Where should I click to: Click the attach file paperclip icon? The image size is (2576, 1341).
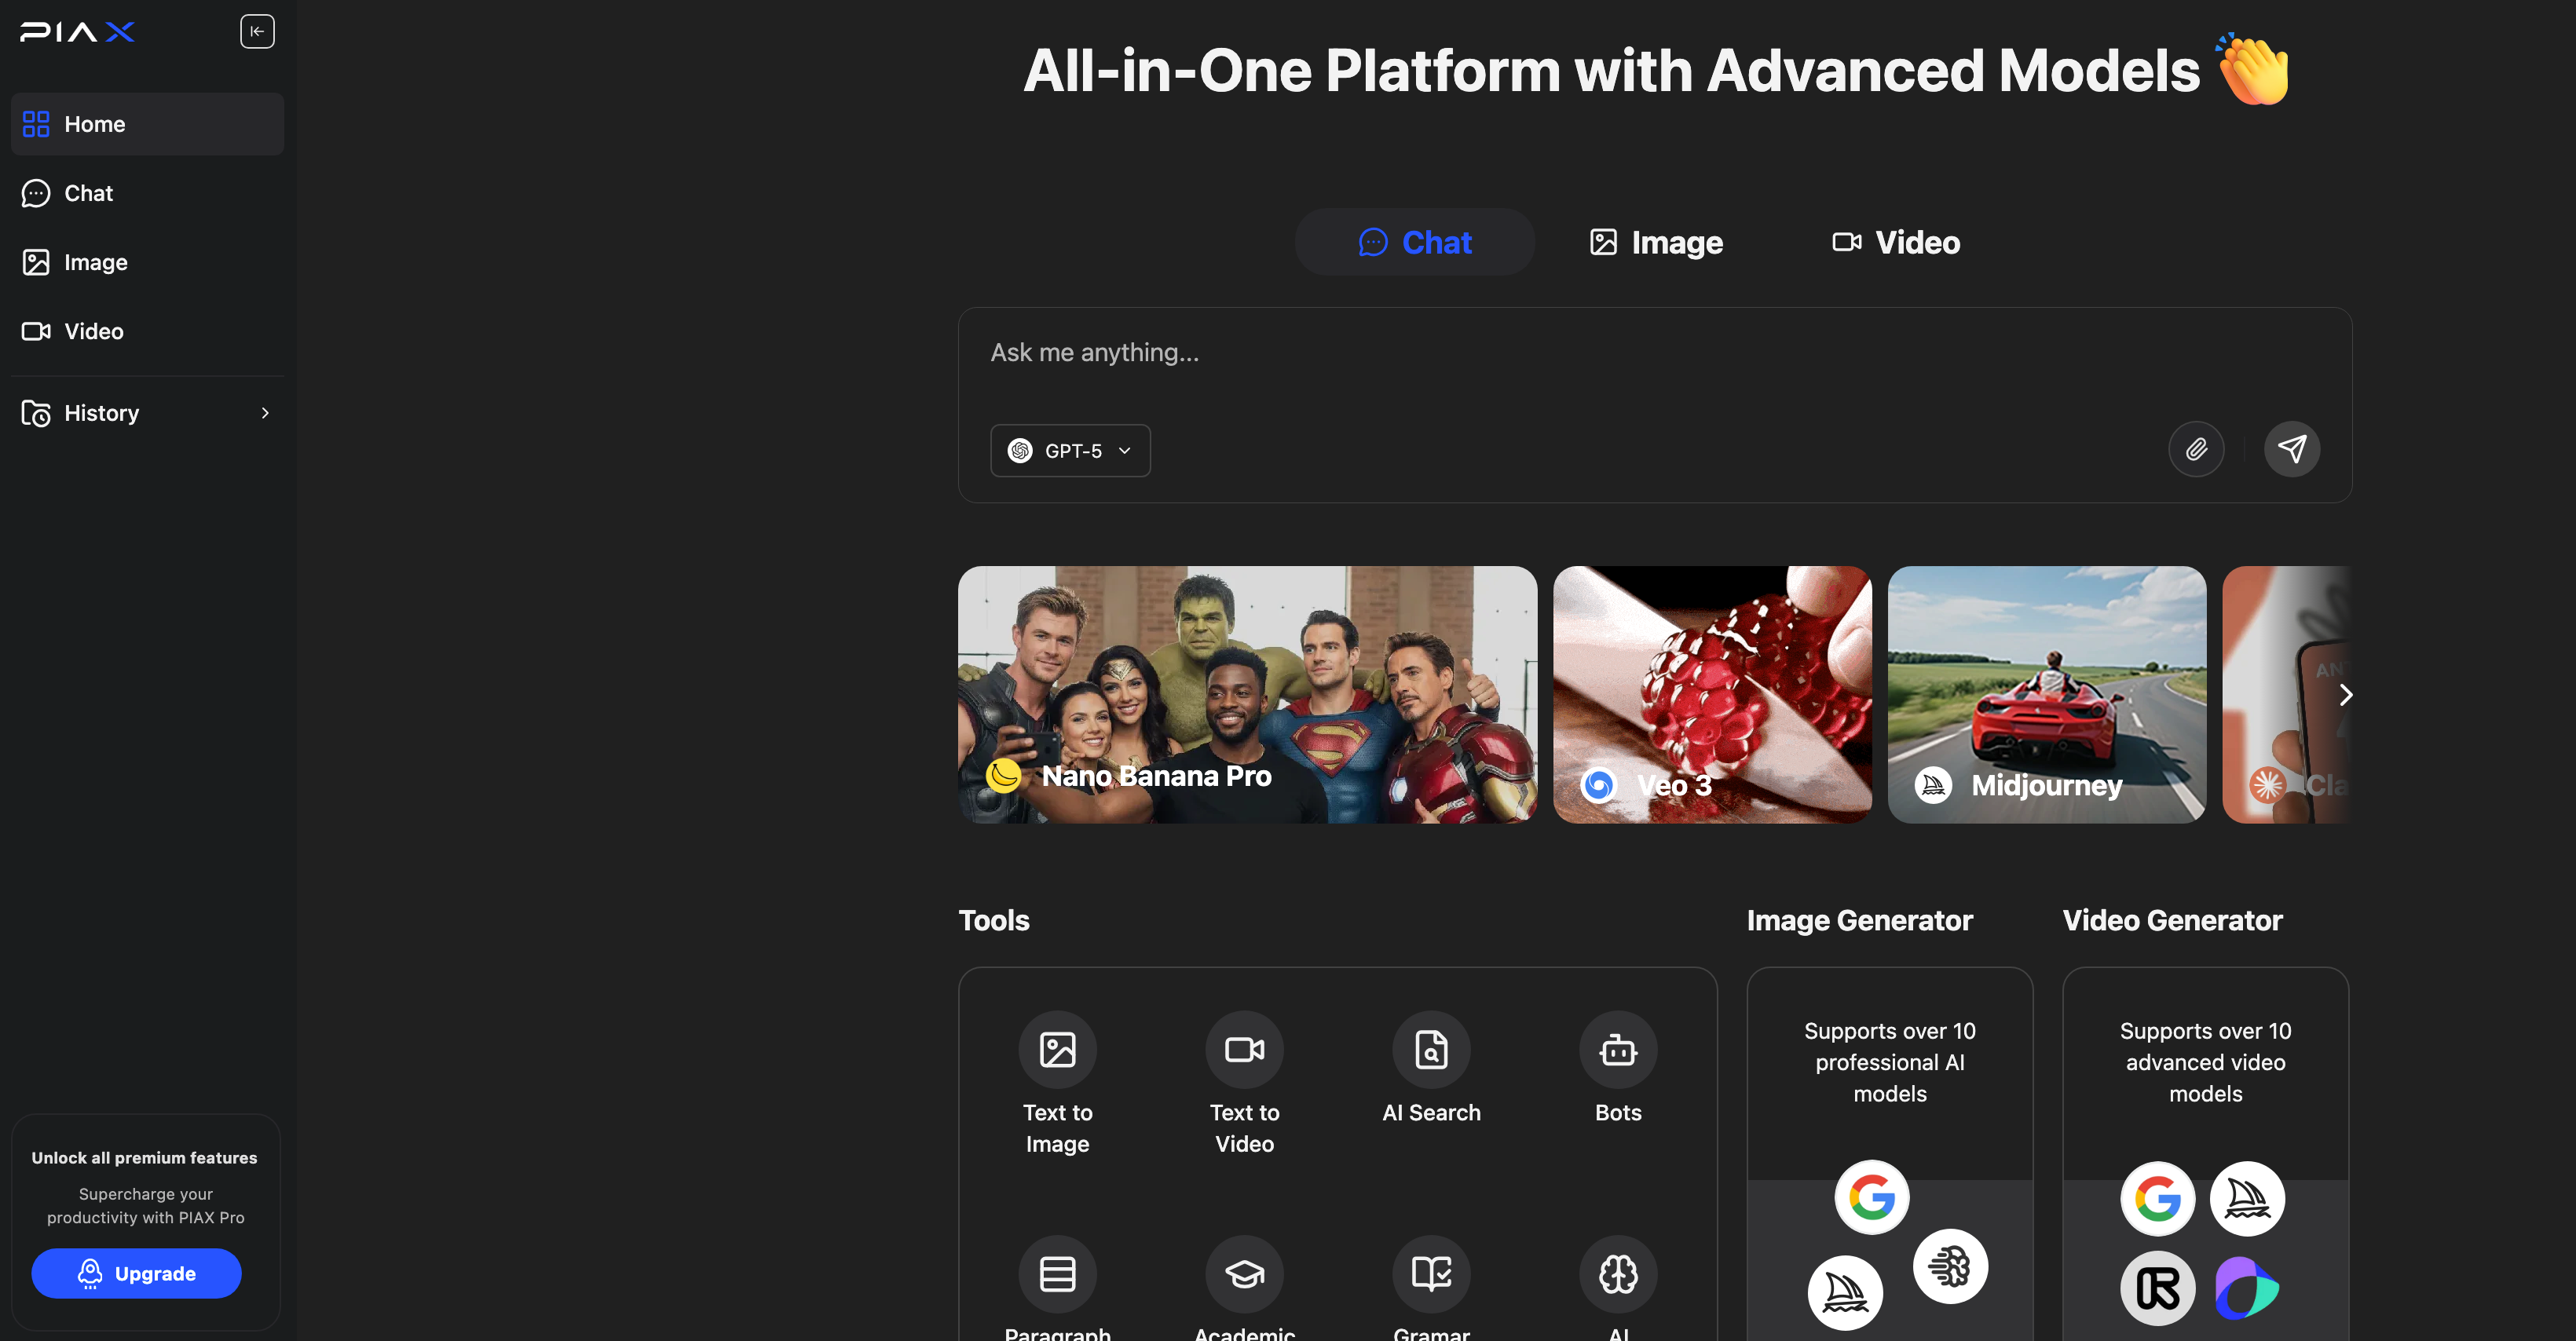point(2196,449)
